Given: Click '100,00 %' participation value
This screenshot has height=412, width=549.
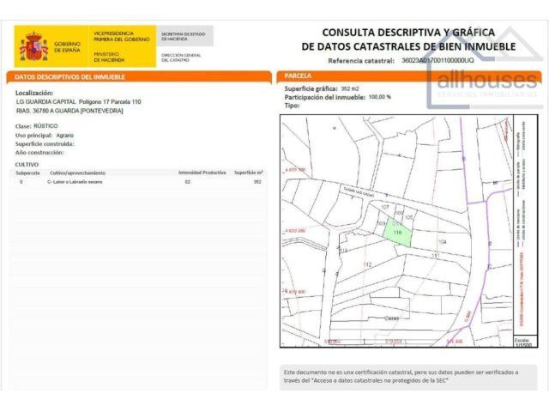Looking at the screenshot, I should [379, 97].
